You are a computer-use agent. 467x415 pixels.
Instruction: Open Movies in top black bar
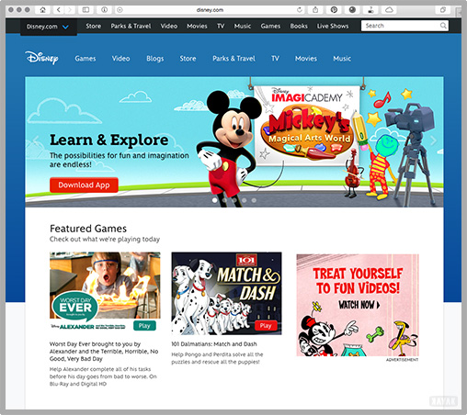[x=197, y=26]
